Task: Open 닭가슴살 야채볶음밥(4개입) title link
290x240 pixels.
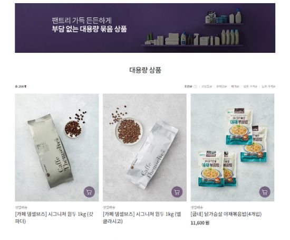Action: tap(226, 214)
